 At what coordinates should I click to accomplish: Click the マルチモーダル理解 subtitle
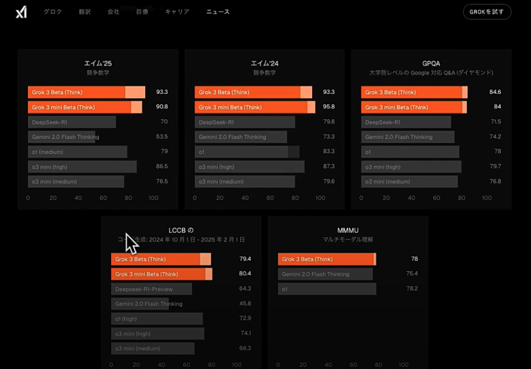tap(348, 240)
